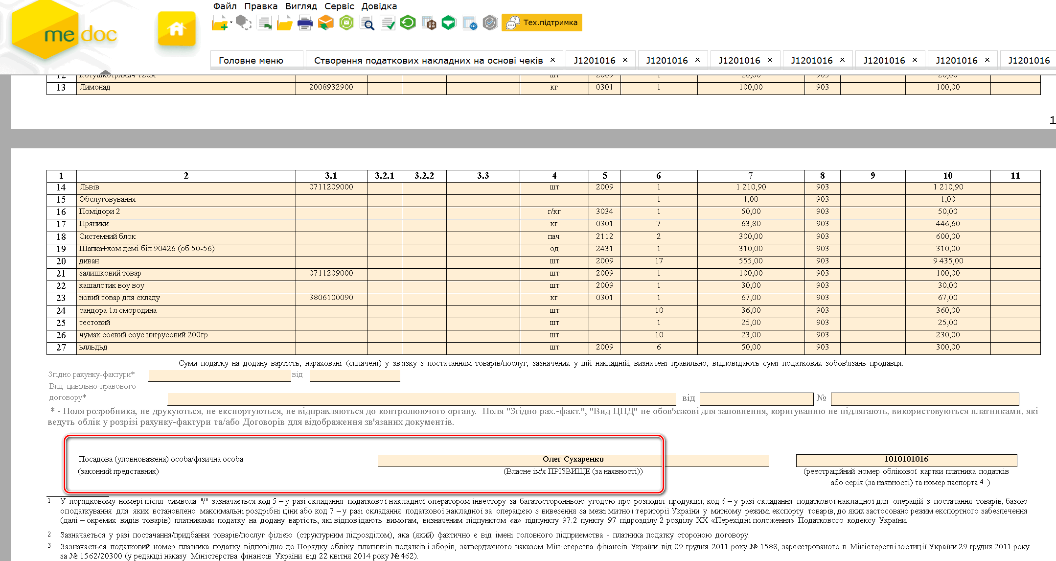Click the Тех.підтримка support button
1056x561 pixels.
coord(542,23)
